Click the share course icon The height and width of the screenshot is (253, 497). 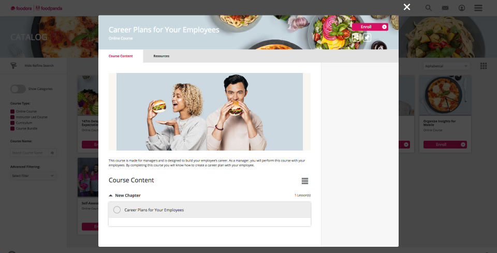pyautogui.click(x=356, y=38)
